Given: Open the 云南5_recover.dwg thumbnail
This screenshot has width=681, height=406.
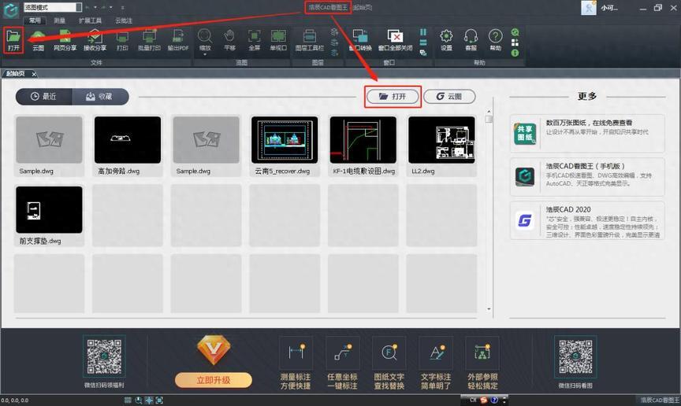Looking at the screenshot, I should (285, 140).
